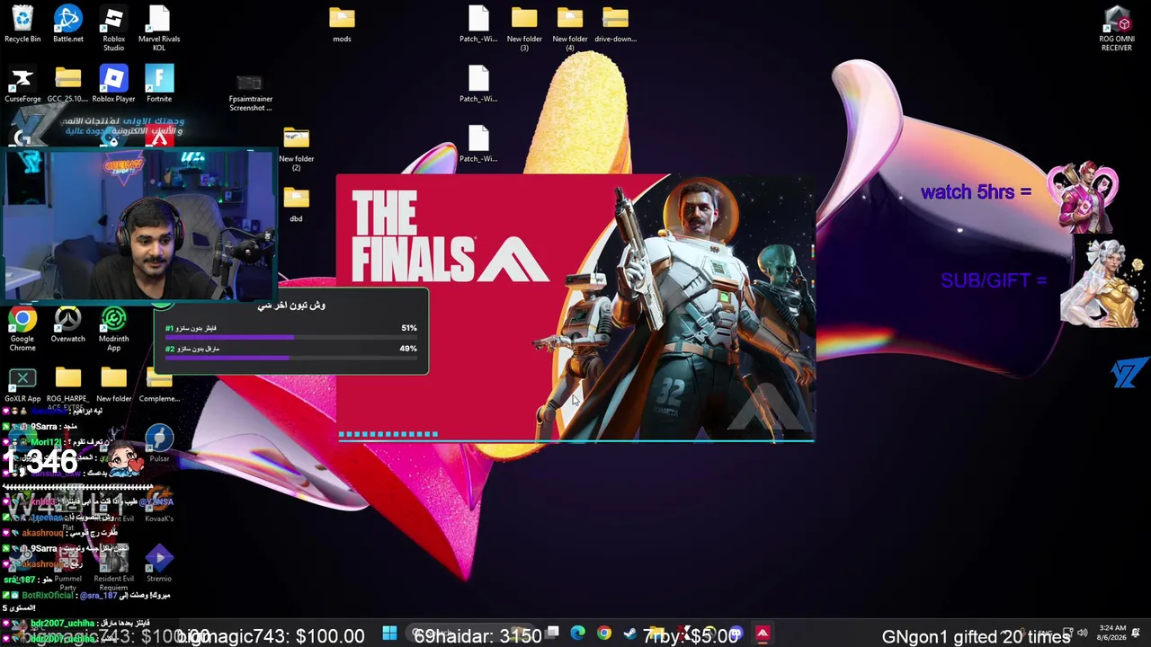Launch the Google Chrome desktop shortcut
Screen dimensions: 1151x647
point(22,329)
